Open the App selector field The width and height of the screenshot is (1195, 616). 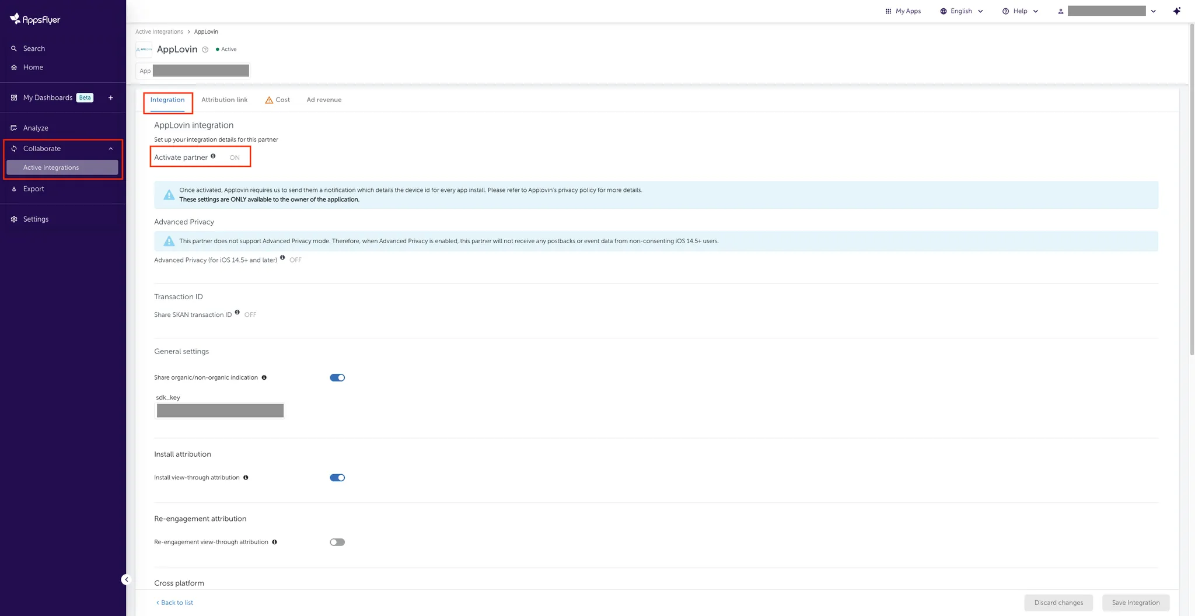(x=193, y=71)
